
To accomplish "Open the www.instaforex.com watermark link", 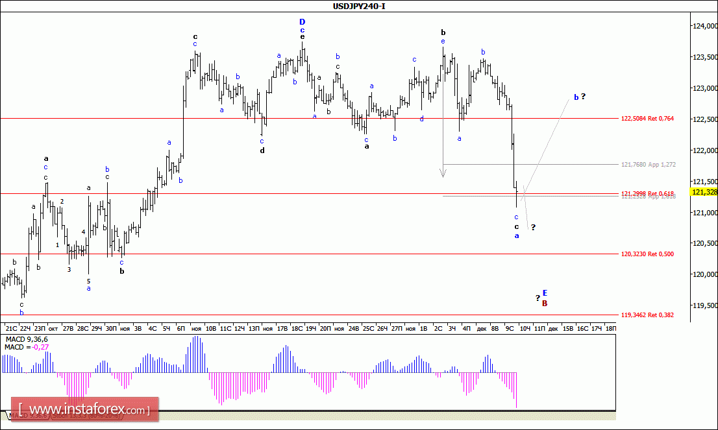I will (x=84, y=409).
